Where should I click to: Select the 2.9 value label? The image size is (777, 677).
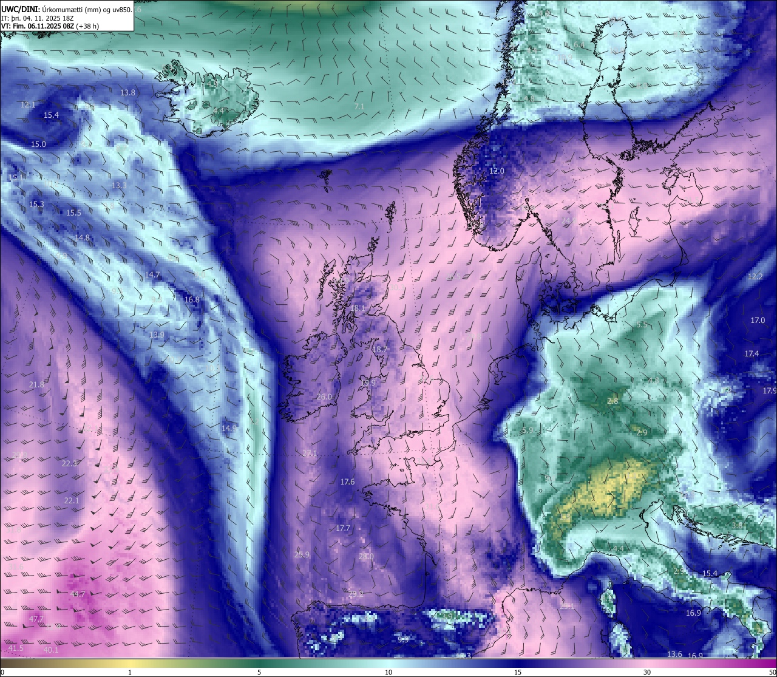coord(642,432)
